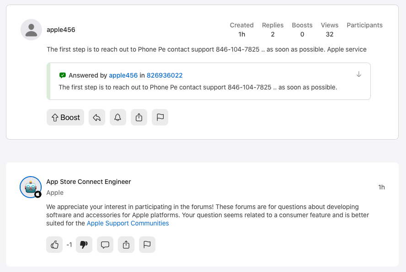Click the green answered checkmark icon
This screenshot has height=272, width=406.
coord(62,75)
